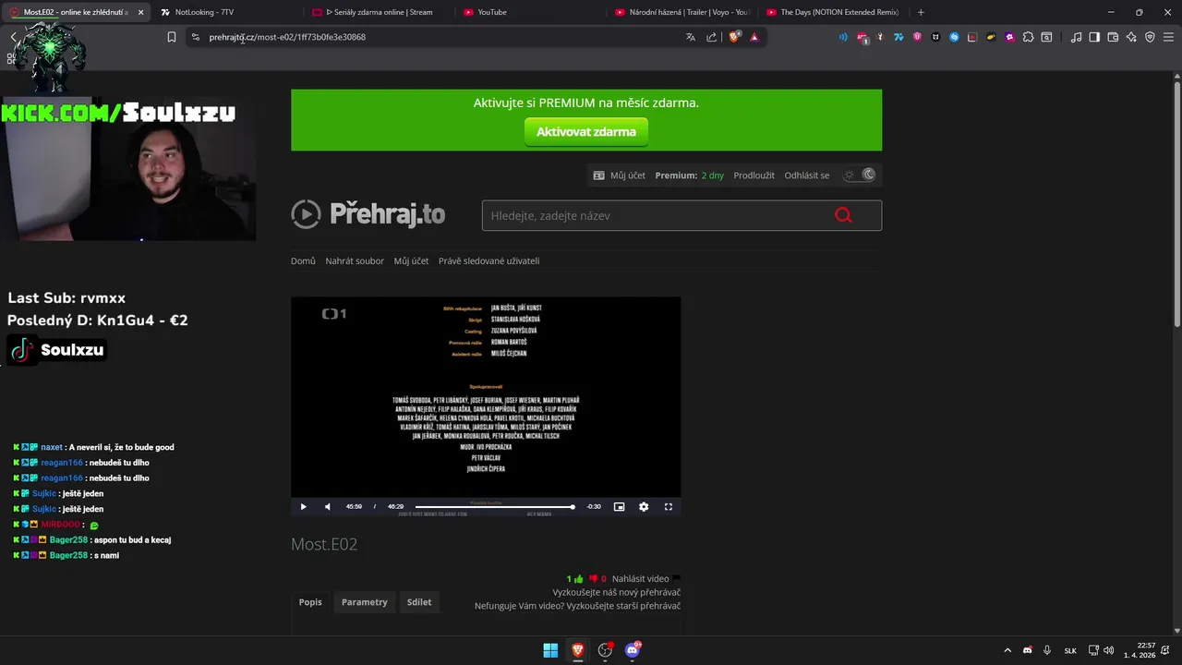Toggle dark mode switch on Přehraj.to

coord(859,175)
